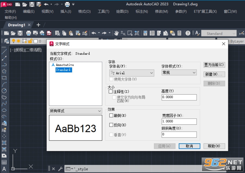Screen dimensions: 245x173
Task: Toggle layer 0 lock padlock icon
Action: (30, 41)
